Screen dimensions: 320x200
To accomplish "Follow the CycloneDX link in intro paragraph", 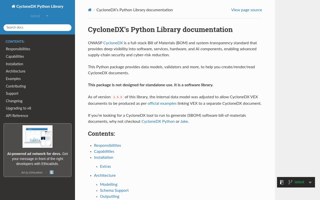I will (113, 43).
